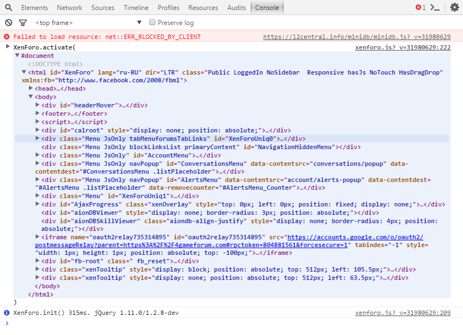Open the search magnifier in DevTools toolbar
Screen dimensions: 463x335
(x=8, y=7)
